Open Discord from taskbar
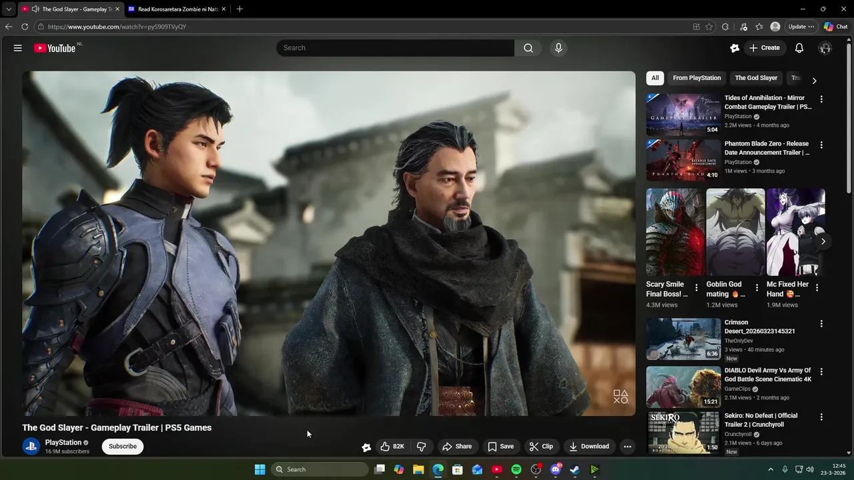 (x=556, y=469)
